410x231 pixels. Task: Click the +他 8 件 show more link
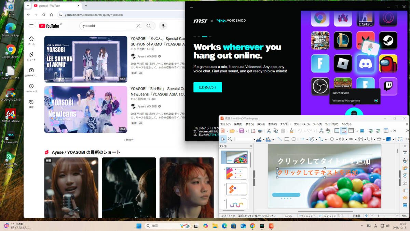pyautogui.click(x=129, y=140)
